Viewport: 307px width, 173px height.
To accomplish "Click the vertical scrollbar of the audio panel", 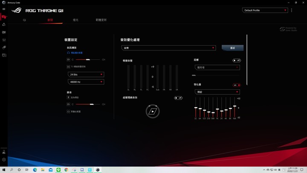I will pyautogui.click(x=247, y=60).
